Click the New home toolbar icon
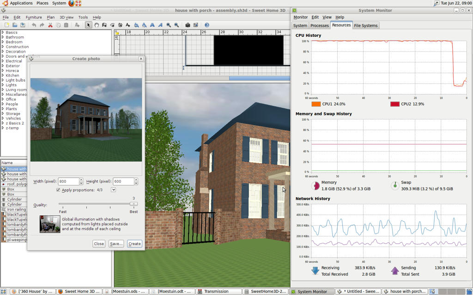The width and height of the screenshot is (473, 295). (6, 25)
